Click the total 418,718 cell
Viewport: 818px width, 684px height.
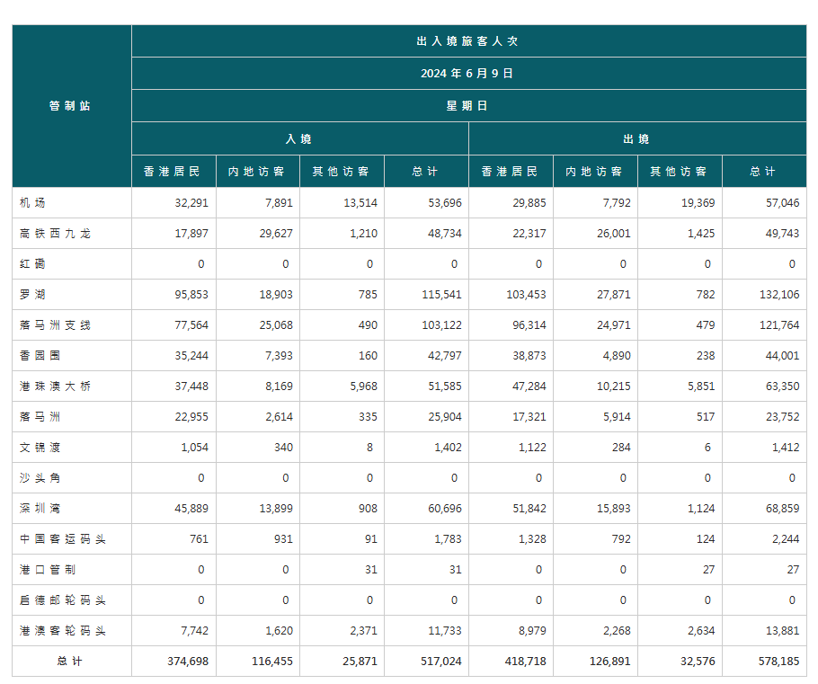tap(511, 662)
